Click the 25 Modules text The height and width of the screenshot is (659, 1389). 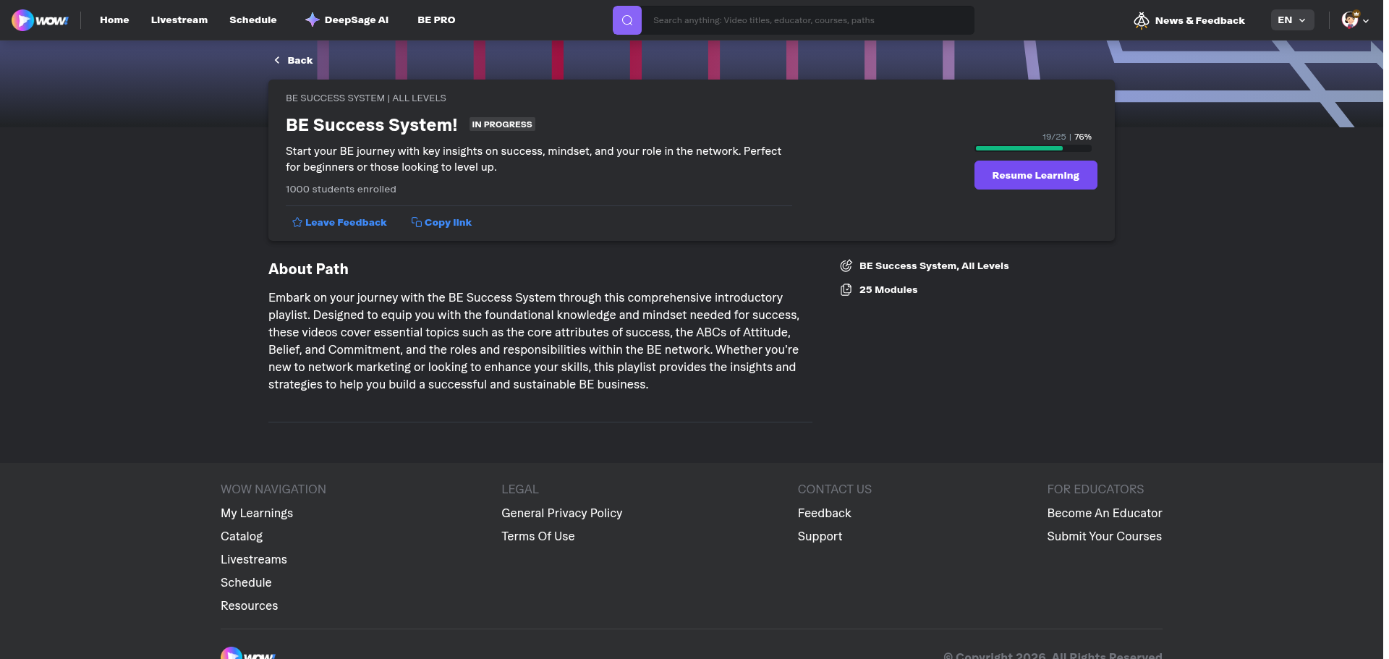tap(888, 289)
